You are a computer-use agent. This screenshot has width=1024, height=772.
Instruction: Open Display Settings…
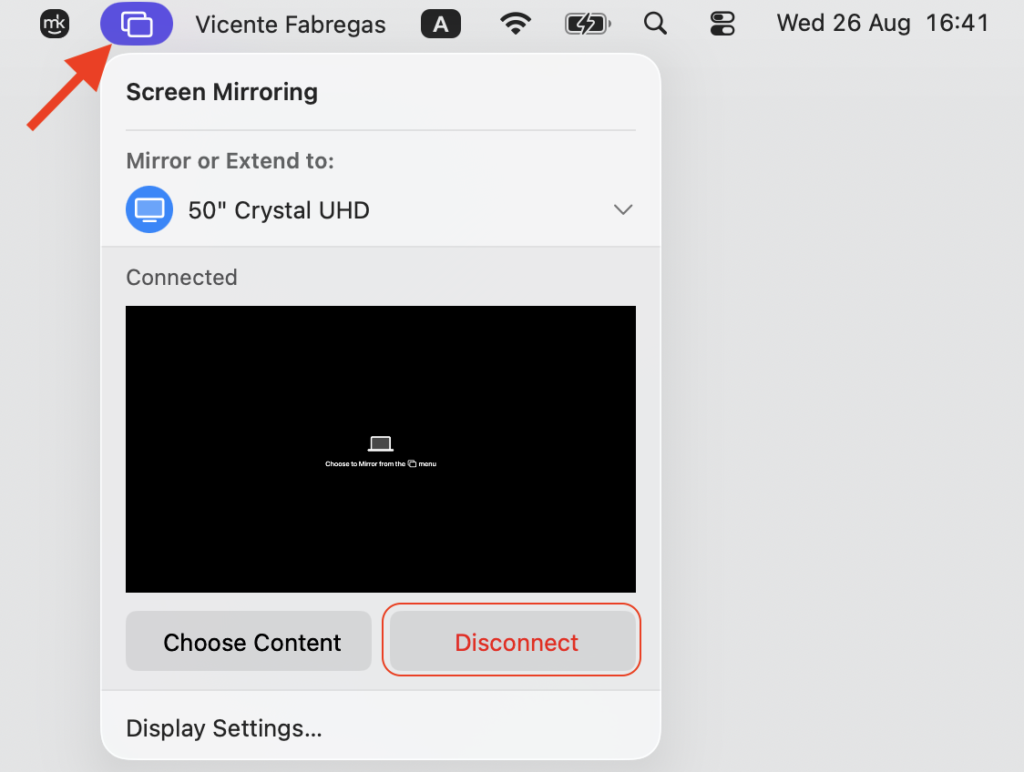[x=224, y=728]
